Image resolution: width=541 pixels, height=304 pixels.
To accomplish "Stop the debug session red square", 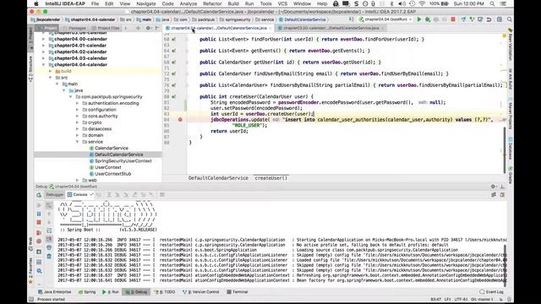I will (x=39, y=222).
